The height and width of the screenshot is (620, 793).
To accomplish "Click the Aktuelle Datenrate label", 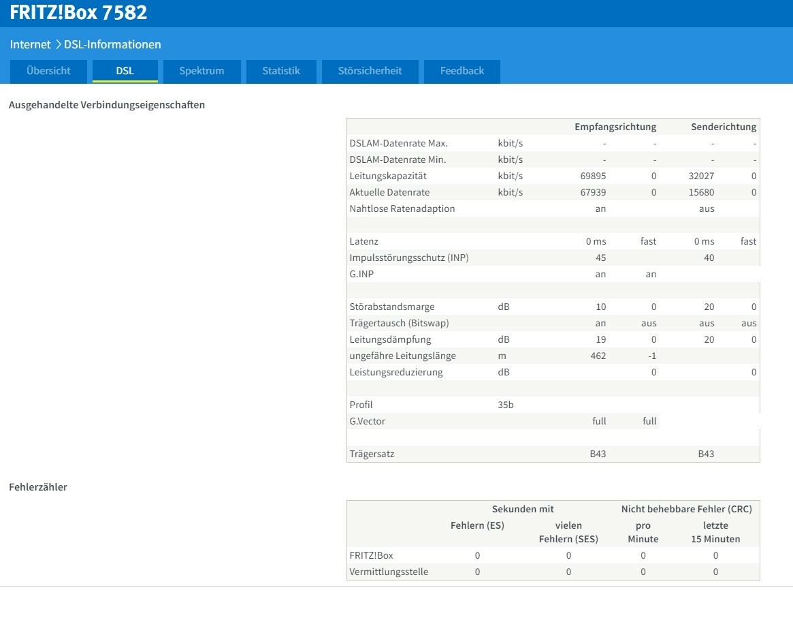I will pyautogui.click(x=389, y=192).
